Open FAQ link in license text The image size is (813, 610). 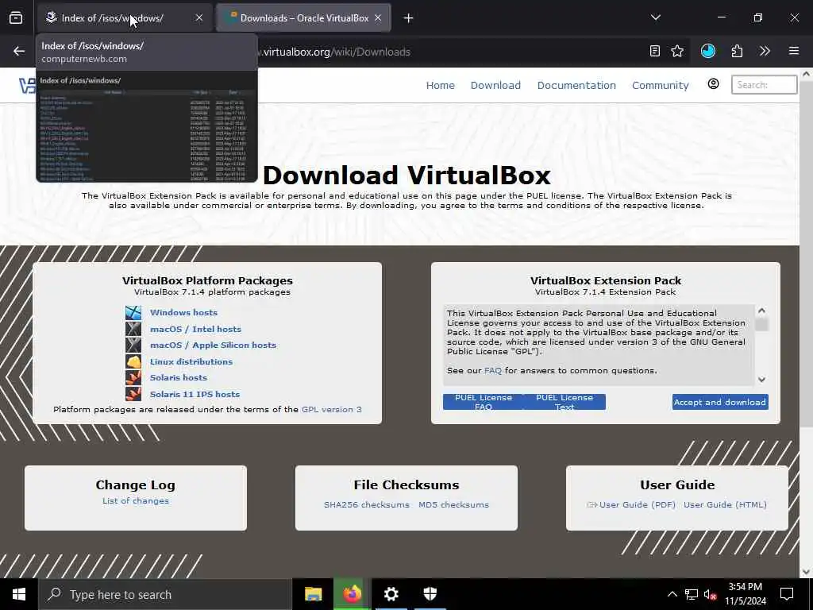pyautogui.click(x=492, y=370)
